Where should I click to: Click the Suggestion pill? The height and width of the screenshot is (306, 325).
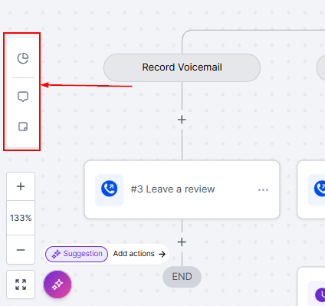pyautogui.click(x=77, y=254)
